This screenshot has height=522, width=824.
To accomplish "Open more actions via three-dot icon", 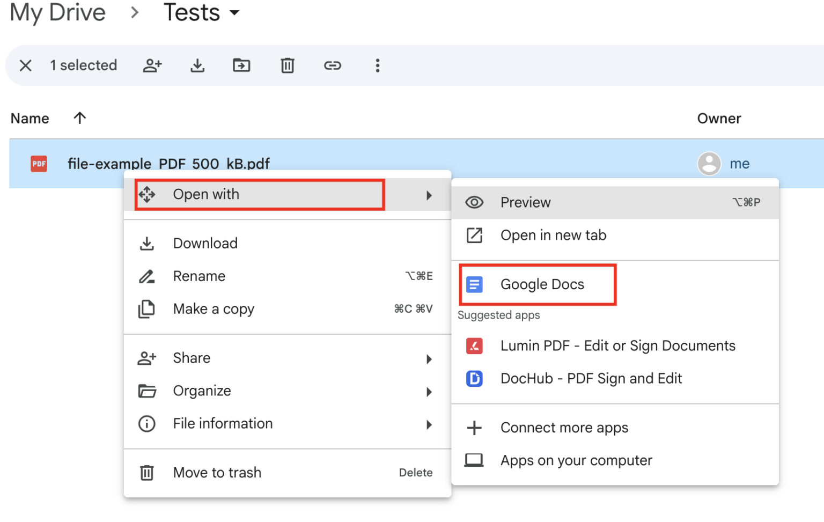I will (x=378, y=65).
